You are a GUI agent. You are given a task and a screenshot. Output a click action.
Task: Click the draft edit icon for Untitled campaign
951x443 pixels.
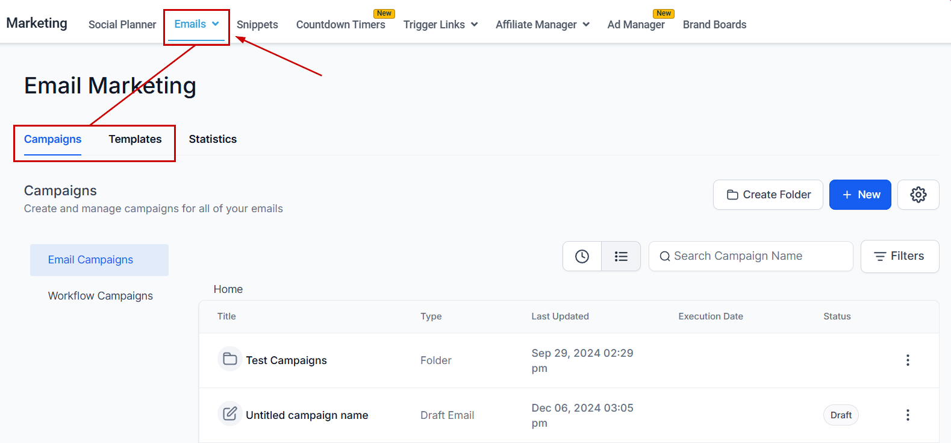click(229, 414)
